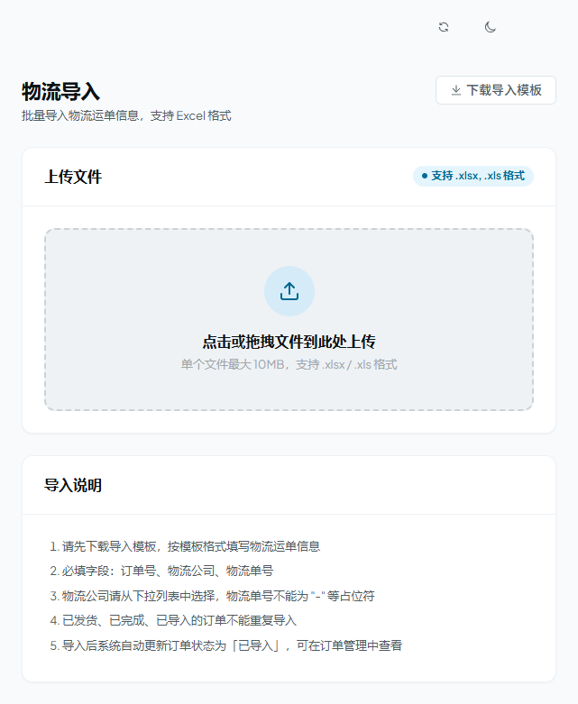Toggle dark mode with moon icon
The width and height of the screenshot is (578, 704).
click(x=490, y=27)
